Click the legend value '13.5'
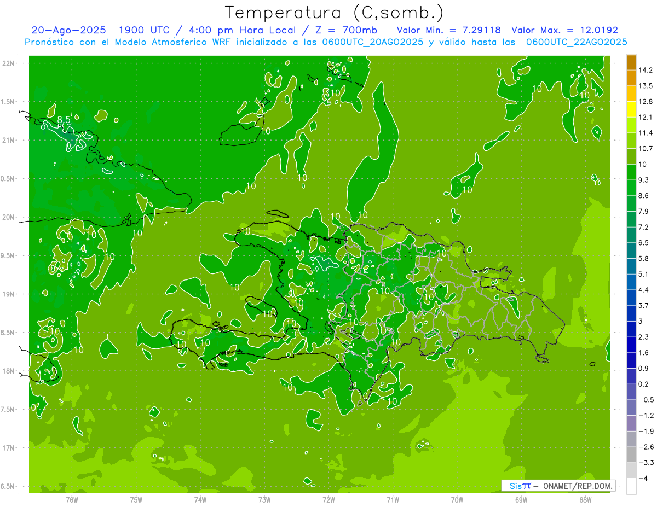 point(646,86)
